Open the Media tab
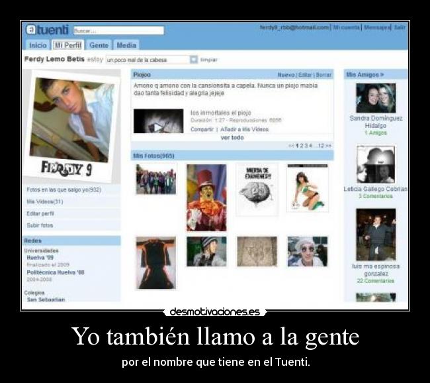The width and height of the screenshot is (430, 383). click(x=126, y=45)
